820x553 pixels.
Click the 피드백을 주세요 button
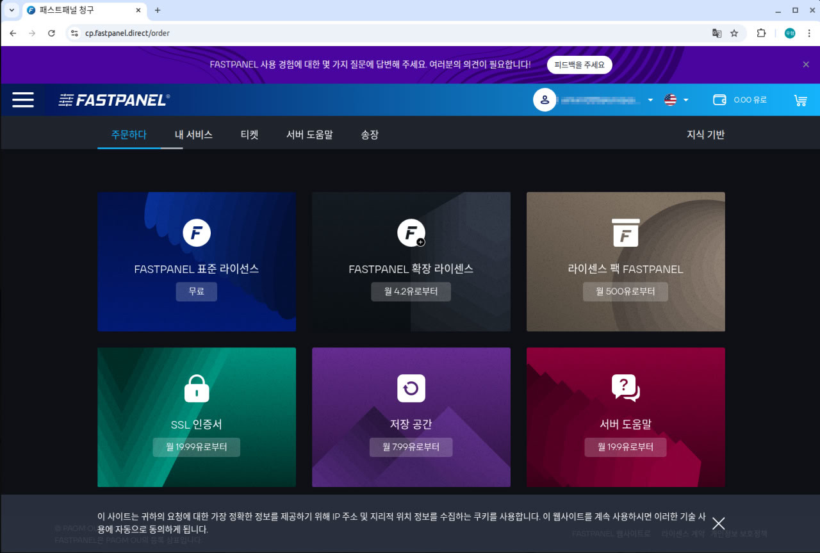tap(579, 65)
